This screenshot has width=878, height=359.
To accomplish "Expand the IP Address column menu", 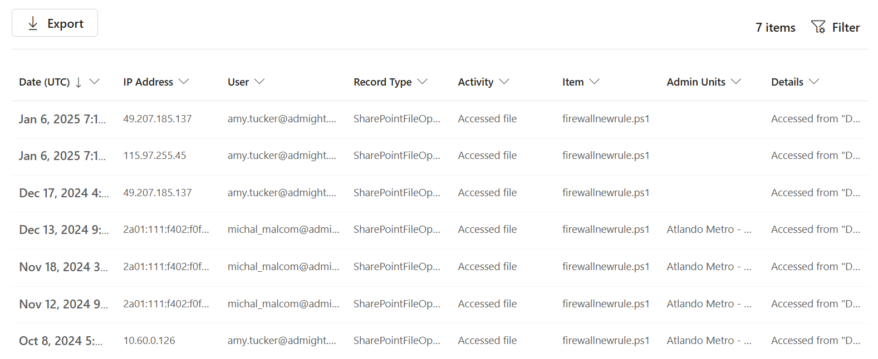I will pyautogui.click(x=184, y=82).
